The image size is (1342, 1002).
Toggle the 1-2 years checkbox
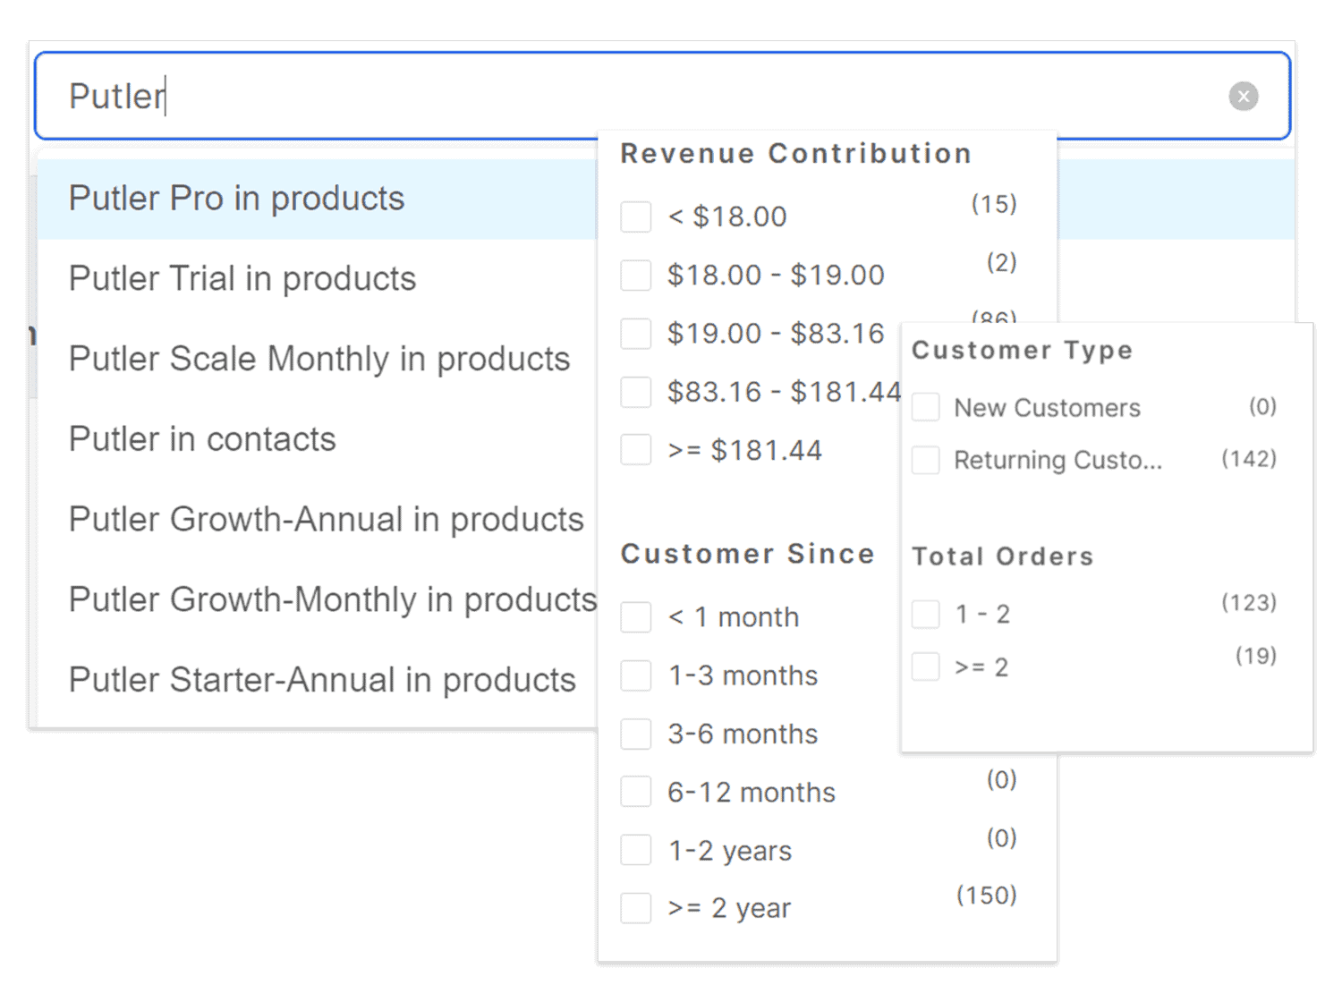coord(636,851)
